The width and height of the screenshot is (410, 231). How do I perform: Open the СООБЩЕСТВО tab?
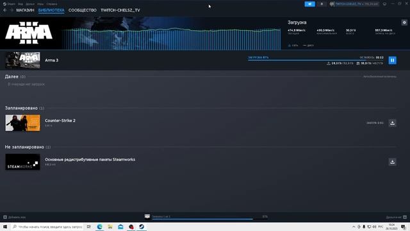83,10
